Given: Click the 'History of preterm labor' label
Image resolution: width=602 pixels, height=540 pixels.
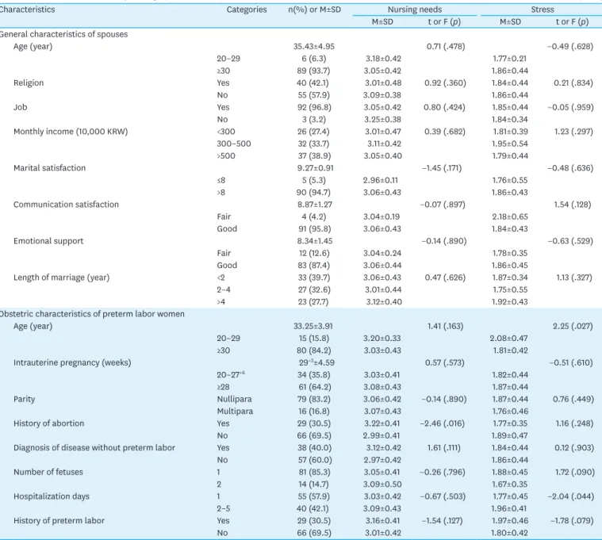Looking at the screenshot, I should click(59, 521).
